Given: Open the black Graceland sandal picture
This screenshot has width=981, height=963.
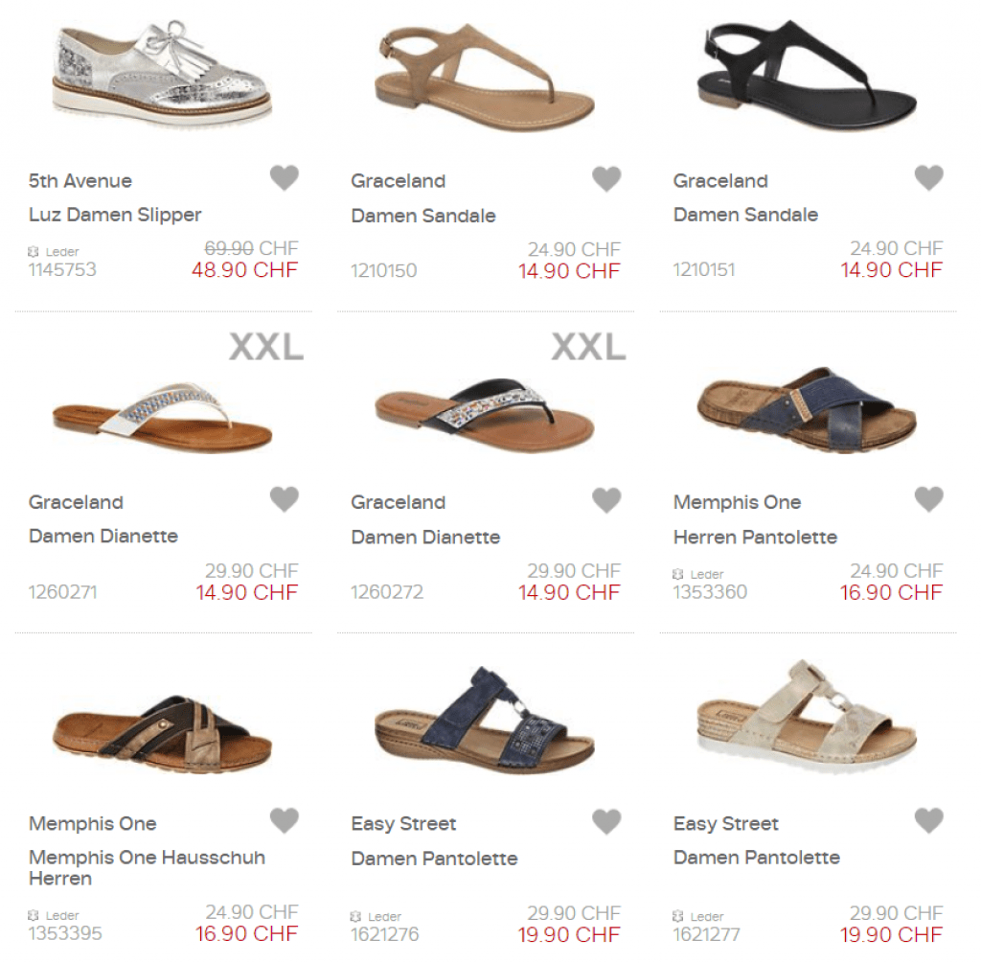Looking at the screenshot, I should pos(807,75).
